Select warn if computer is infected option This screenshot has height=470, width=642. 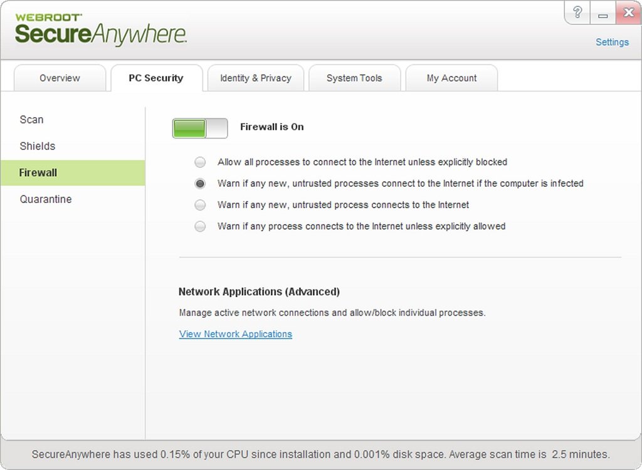(x=200, y=184)
